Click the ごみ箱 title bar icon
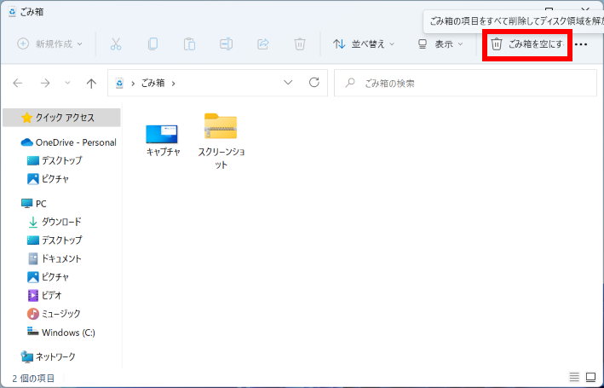 [x=12, y=12]
